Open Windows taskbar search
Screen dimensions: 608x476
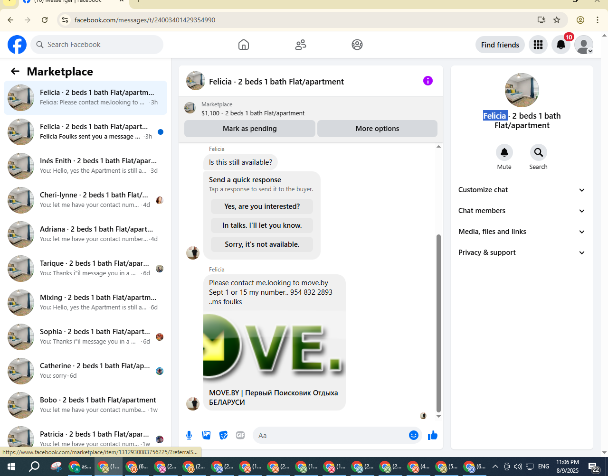[34, 467]
